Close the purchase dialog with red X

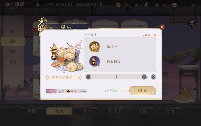[x=162, y=27]
